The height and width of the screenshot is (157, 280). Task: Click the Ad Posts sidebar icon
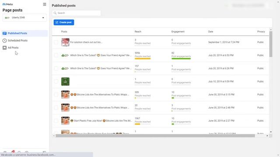(4, 48)
